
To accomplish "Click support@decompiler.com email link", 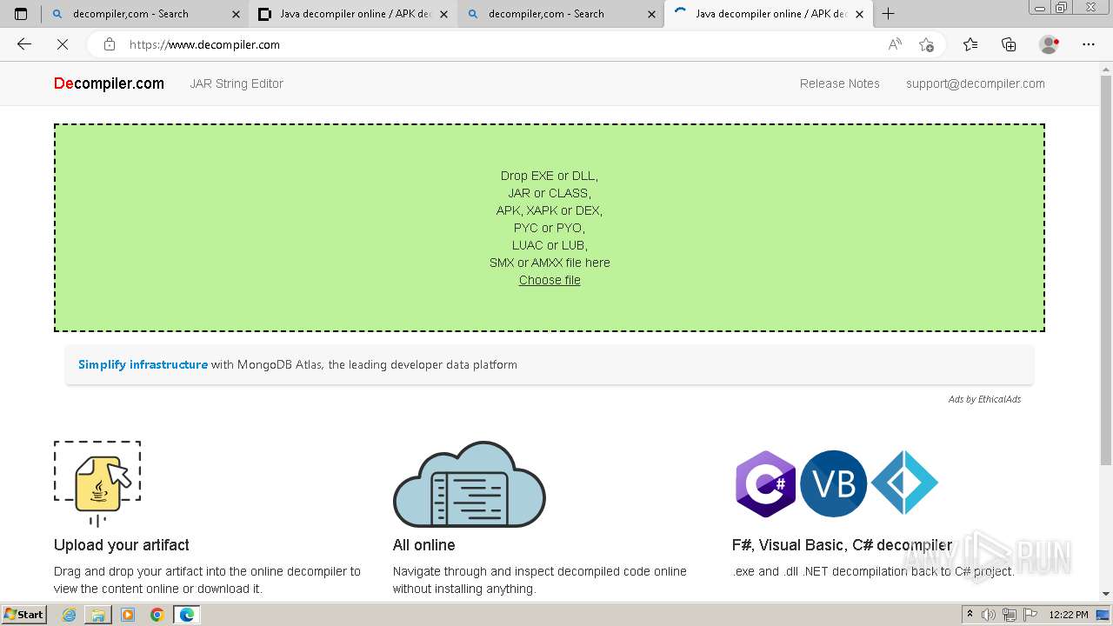I will (976, 83).
